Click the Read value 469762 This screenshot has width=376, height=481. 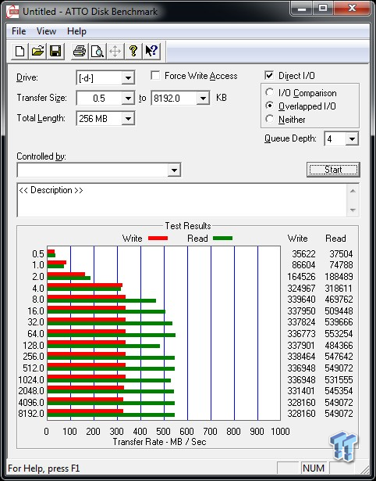pyautogui.click(x=339, y=299)
